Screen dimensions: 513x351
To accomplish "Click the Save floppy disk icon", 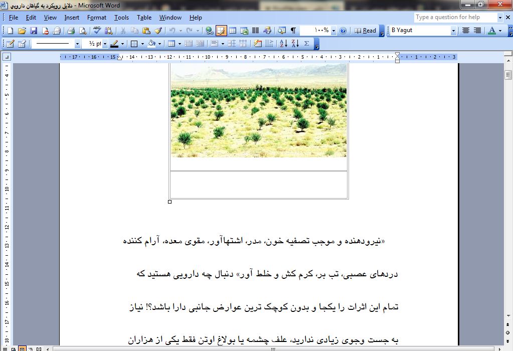I will (34, 31).
